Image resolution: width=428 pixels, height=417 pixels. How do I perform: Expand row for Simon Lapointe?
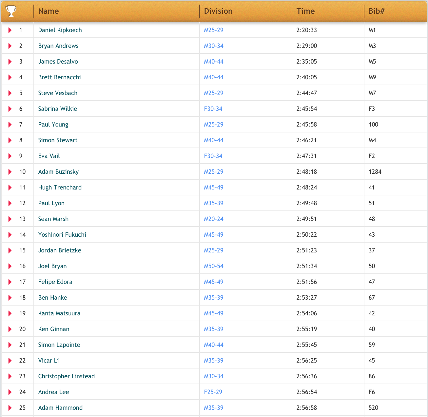coord(10,345)
